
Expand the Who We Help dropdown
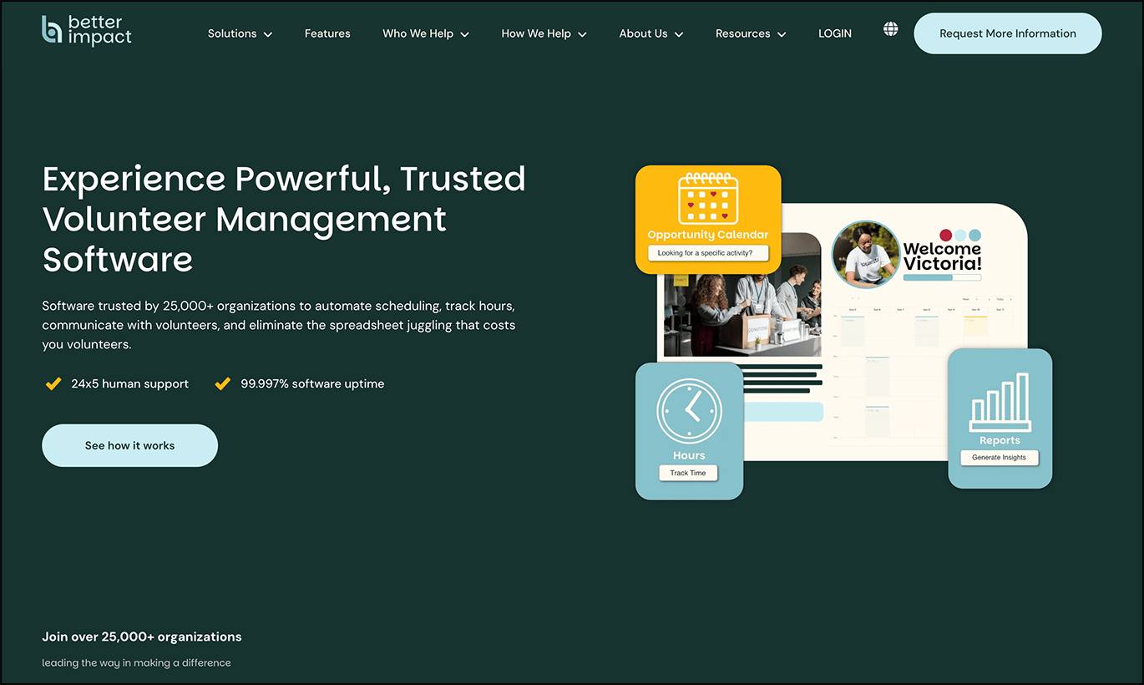click(426, 33)
